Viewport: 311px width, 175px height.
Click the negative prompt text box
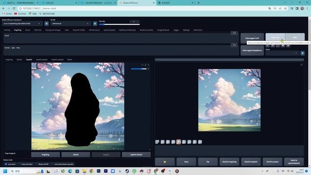[x=121, y=51]
